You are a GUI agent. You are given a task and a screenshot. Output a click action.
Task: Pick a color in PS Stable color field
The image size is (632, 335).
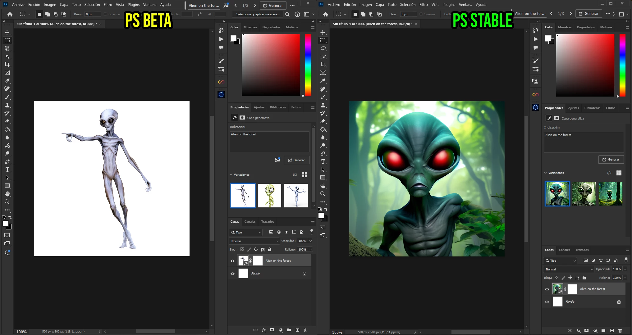[585, 65]
